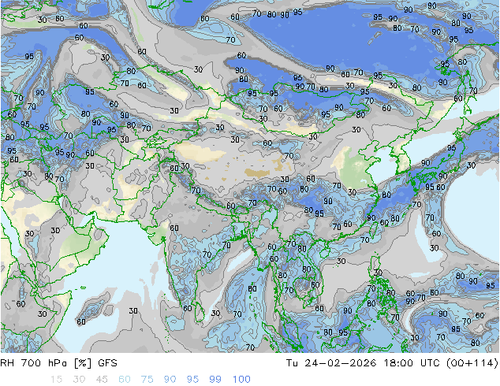Click the '(00+114)' forecast offset text
The image size is (500, 386).
tap(472, 363)
